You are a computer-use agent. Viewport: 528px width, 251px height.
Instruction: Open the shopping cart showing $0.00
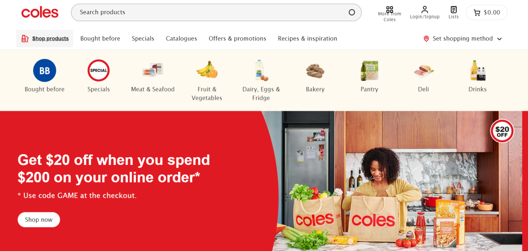(487, 12)
